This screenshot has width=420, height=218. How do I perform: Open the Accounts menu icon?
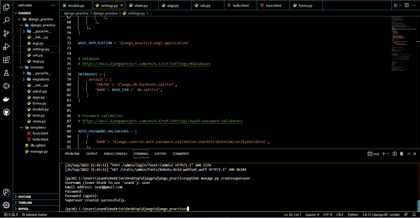click(x=6, y=192)
